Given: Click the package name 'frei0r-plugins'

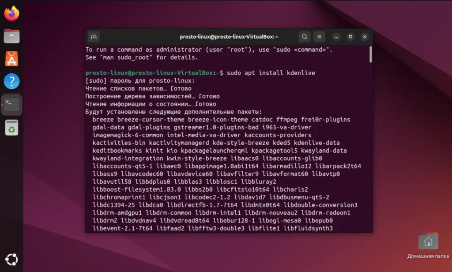Looking at the screenshot, I should [326, 120].
